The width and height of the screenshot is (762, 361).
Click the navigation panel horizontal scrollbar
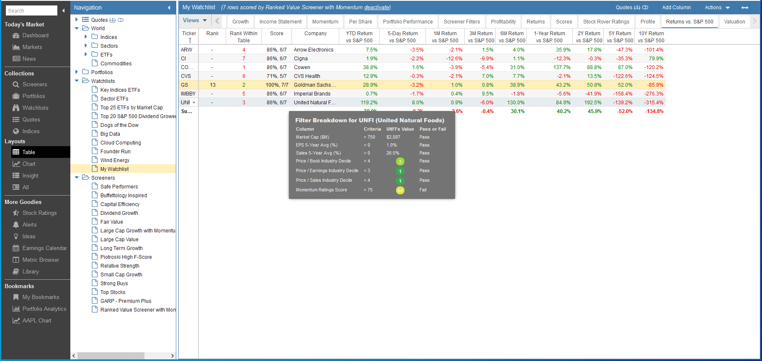coord(111,356)
